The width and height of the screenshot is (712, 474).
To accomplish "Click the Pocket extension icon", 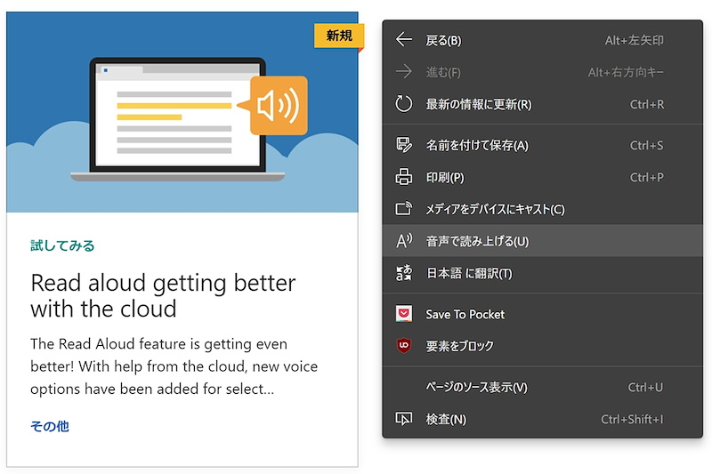I will click(404, 314).
